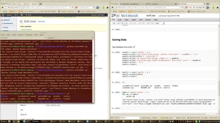Open the cell type Code dropdown

click(x=159, y=23)
